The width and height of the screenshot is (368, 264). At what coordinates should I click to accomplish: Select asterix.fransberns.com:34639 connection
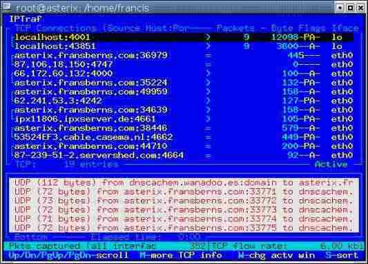(183, 110)
